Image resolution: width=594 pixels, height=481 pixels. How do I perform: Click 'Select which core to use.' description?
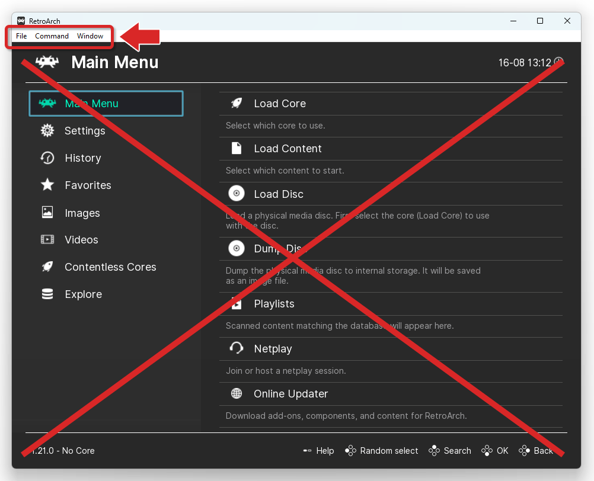(276, 126)
